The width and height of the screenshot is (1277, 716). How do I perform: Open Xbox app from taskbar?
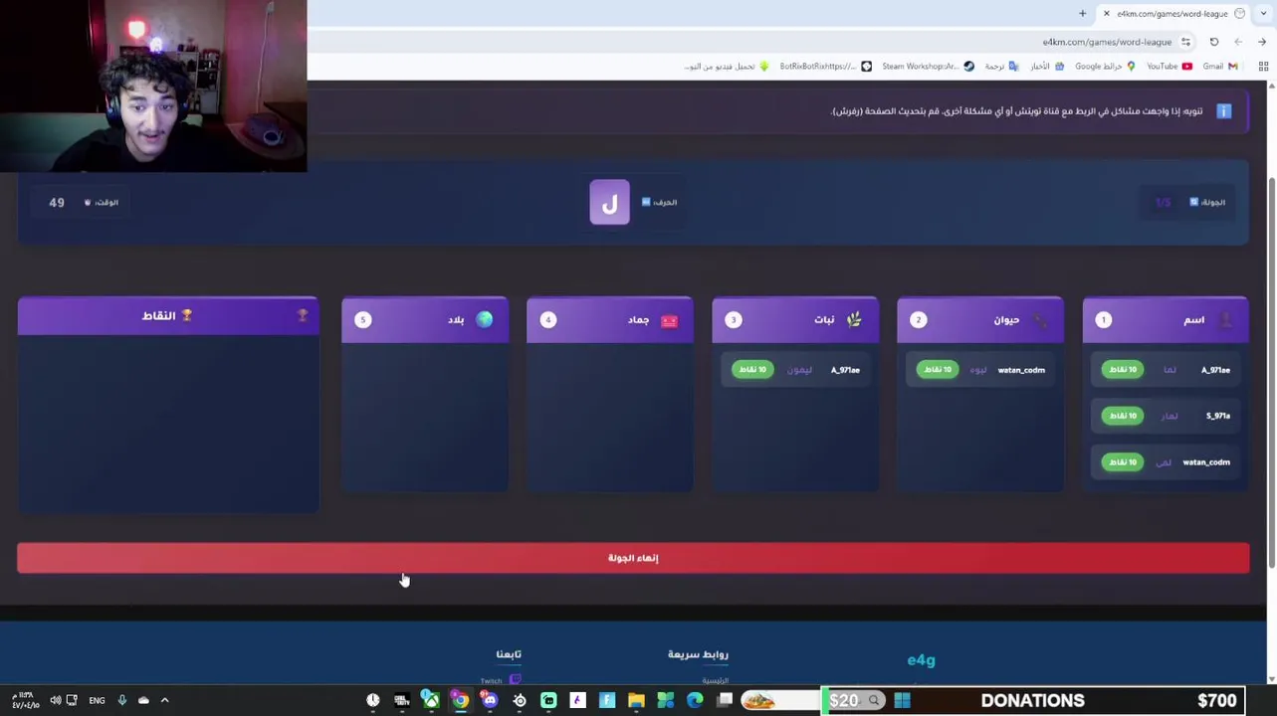click(x=431, y=701)
